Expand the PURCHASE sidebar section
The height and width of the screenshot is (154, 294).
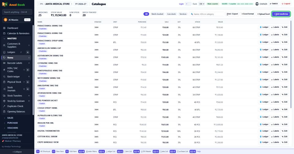12,123
